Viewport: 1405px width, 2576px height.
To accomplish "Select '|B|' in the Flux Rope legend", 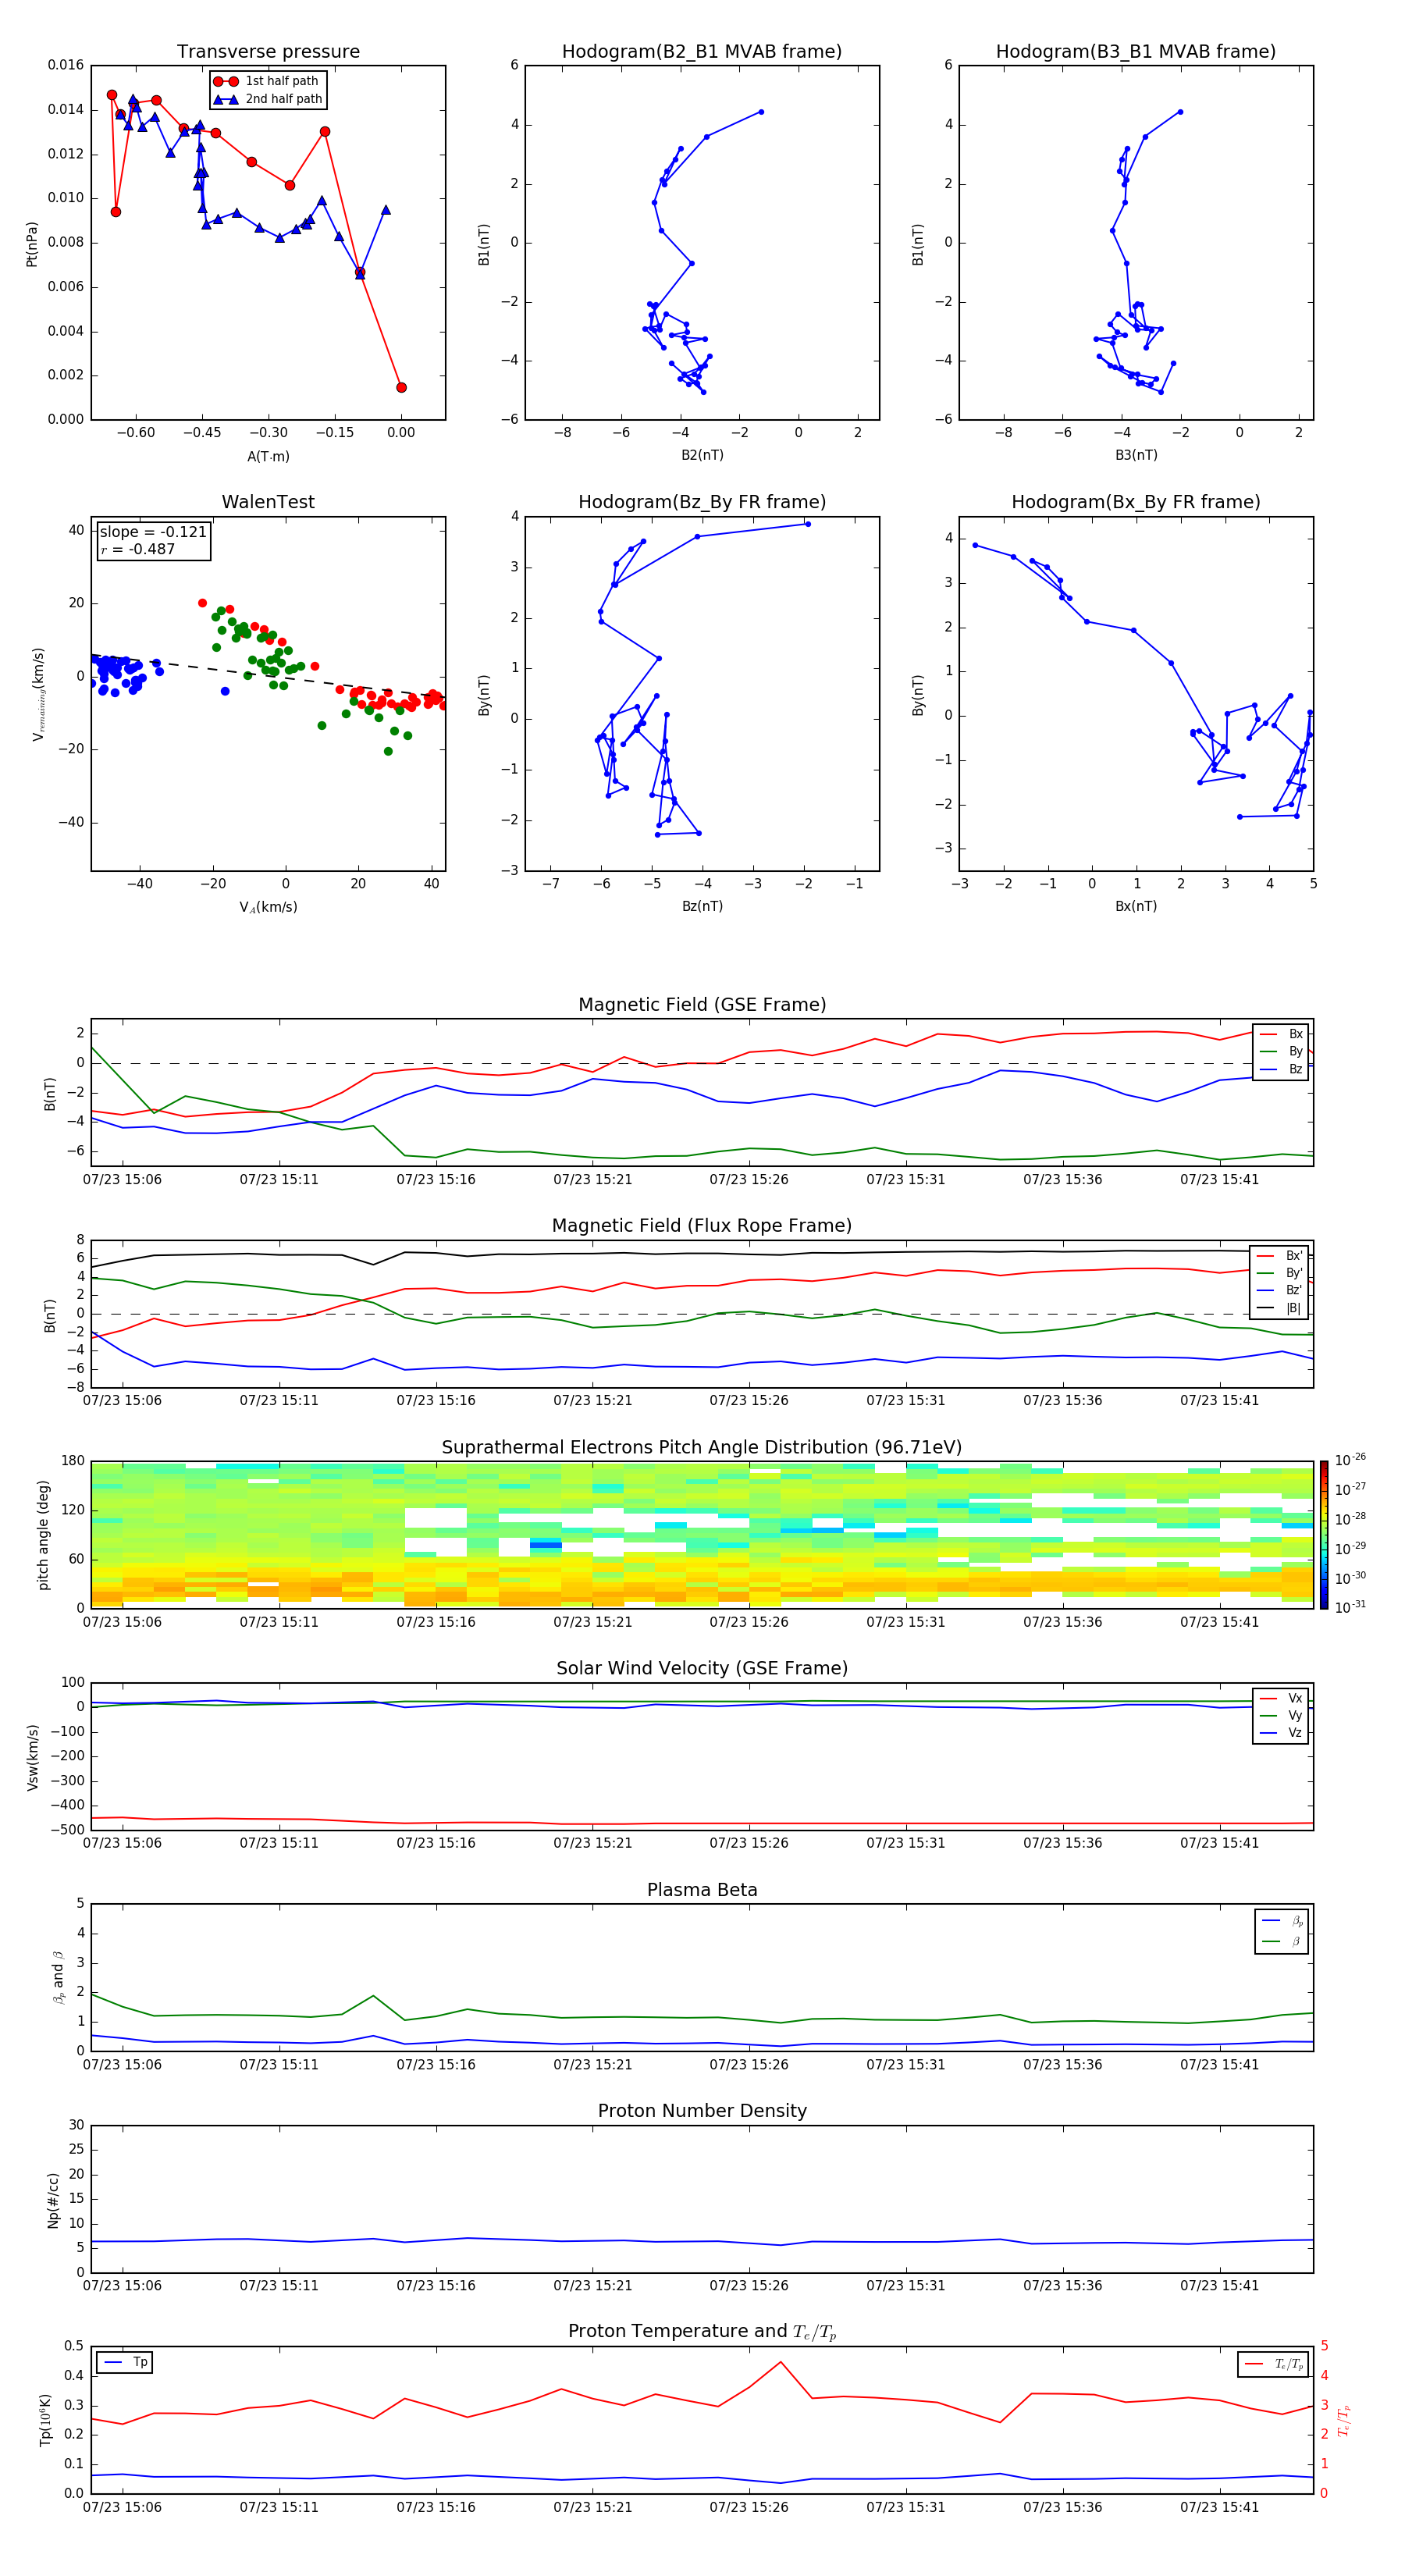I will click(1280, 1308).
